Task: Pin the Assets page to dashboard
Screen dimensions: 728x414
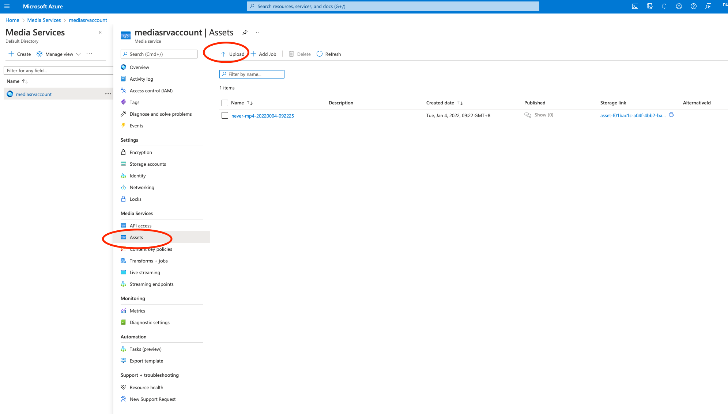Action: (x=245, y=32)
